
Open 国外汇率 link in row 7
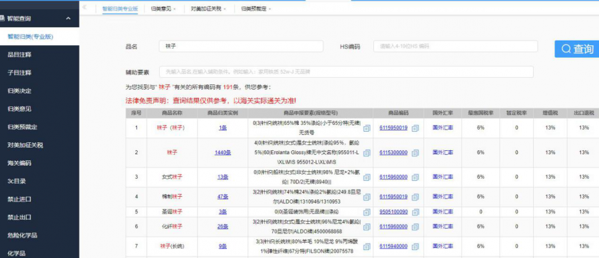443,246
